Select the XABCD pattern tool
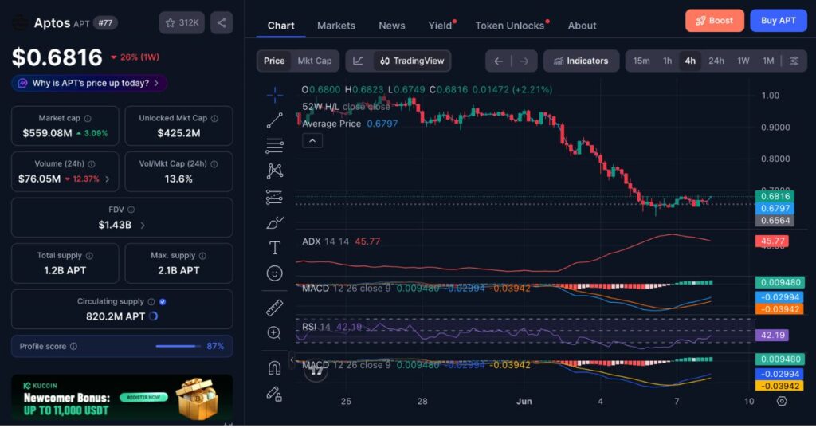Image resolution: width=816 pixels, height=428 pixels. click(x=275, y=171)
